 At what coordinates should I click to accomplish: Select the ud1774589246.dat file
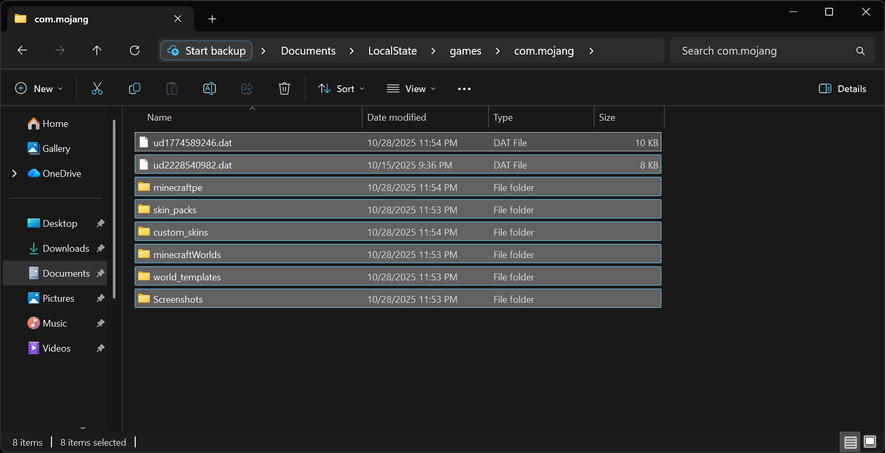click(x=398, y=142)
